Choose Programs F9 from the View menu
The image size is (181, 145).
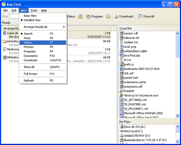43,51
